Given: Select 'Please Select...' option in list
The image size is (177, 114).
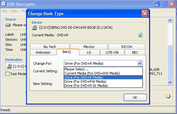Looking at the screenshot, I should tap(103, 69).
